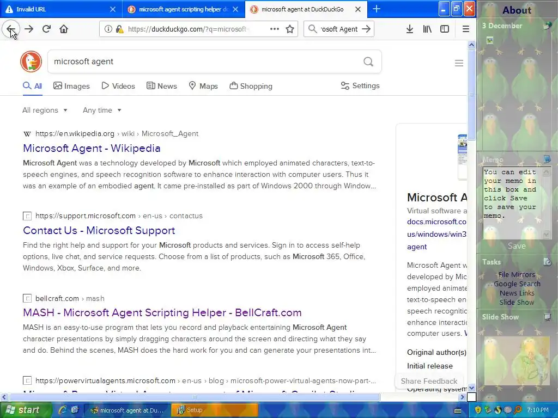This screenshot has height=418, width=558.
Task: Select the Shopping results tab
Action: (x=251, y=86)
